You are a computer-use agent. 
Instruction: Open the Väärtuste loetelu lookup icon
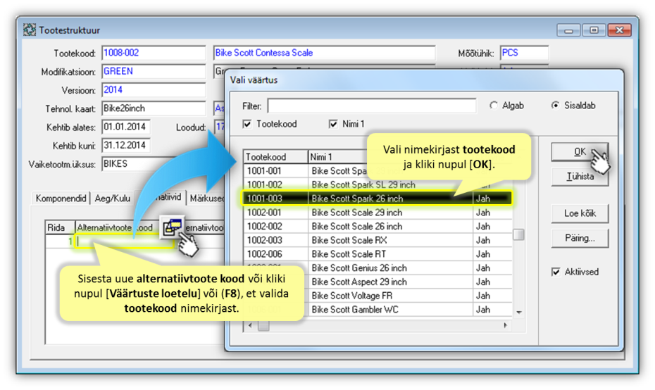[x=172, y=228]
